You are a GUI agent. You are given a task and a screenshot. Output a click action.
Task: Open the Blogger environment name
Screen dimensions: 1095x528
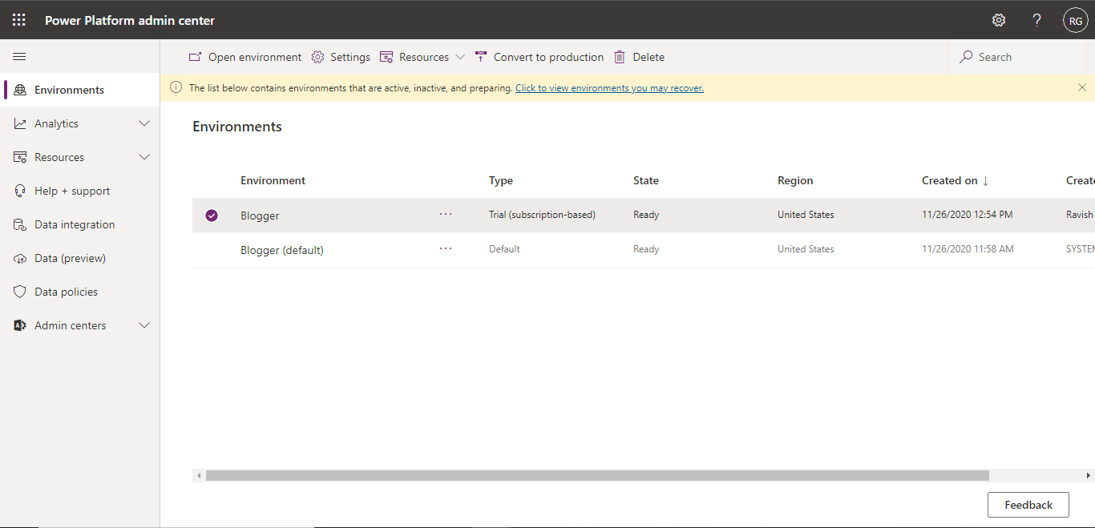click(x=260, y=216)
